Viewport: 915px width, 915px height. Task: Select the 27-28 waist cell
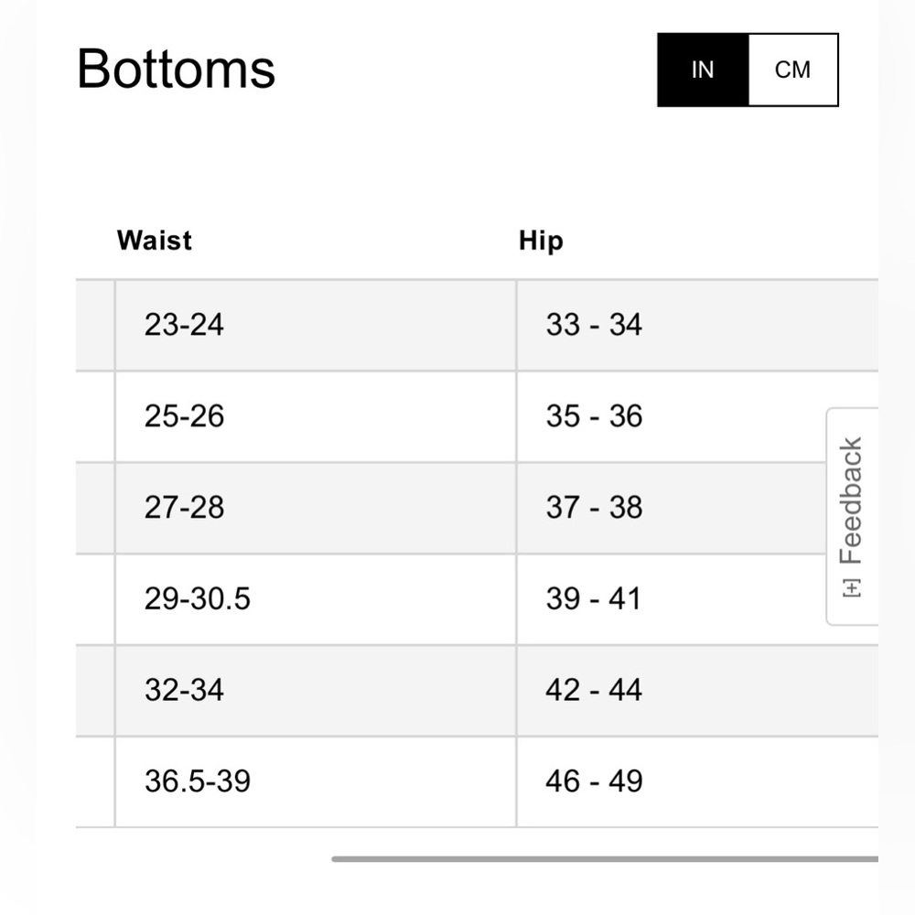[x=184, y=508]
